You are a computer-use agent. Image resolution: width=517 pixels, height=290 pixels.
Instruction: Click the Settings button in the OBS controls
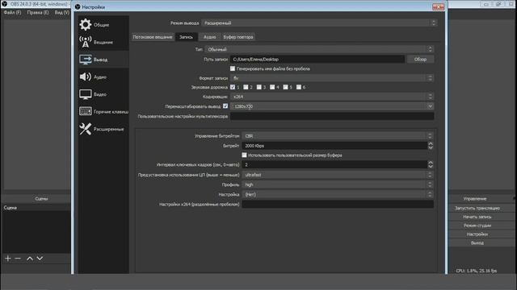click(x=477, y=234)
